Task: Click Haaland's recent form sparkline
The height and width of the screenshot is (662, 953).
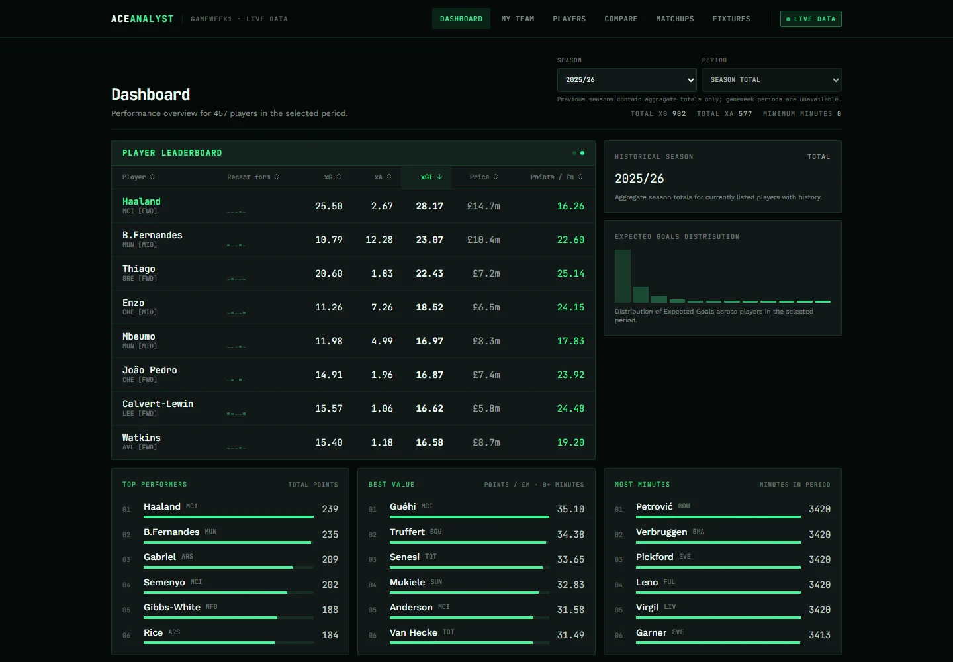Action: point(236,212)
